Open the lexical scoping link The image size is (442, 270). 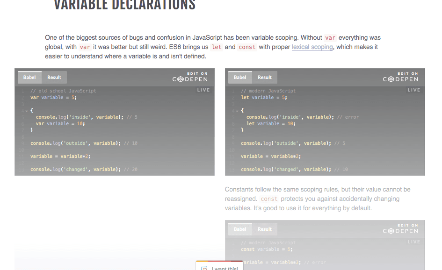312,47
